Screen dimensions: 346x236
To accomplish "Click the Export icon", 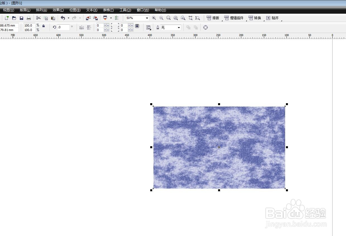I will (96, 18).
